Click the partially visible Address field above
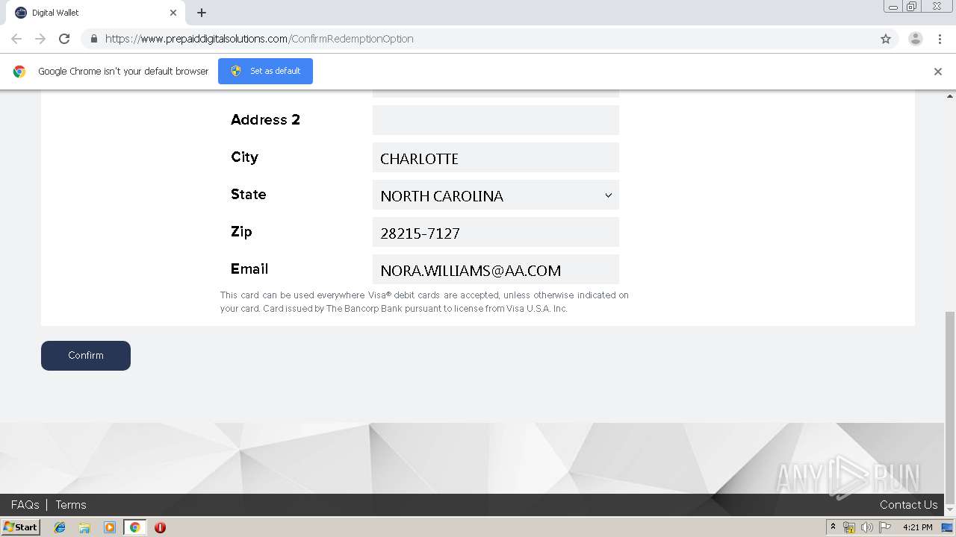 click(496, 93)
